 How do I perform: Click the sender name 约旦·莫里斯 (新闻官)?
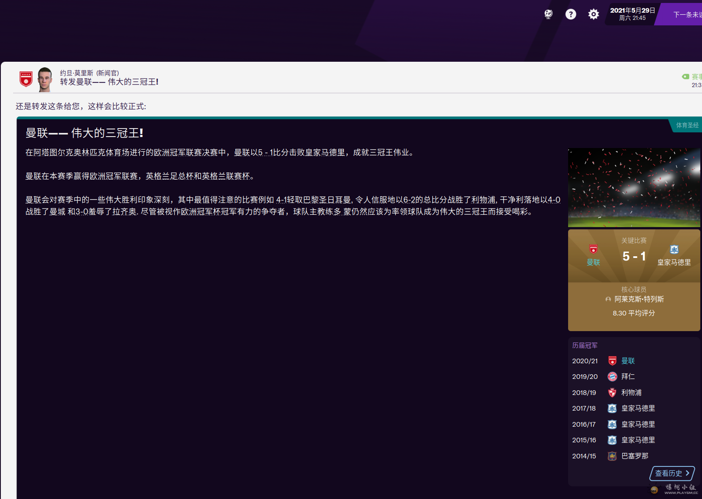(90, 73)
